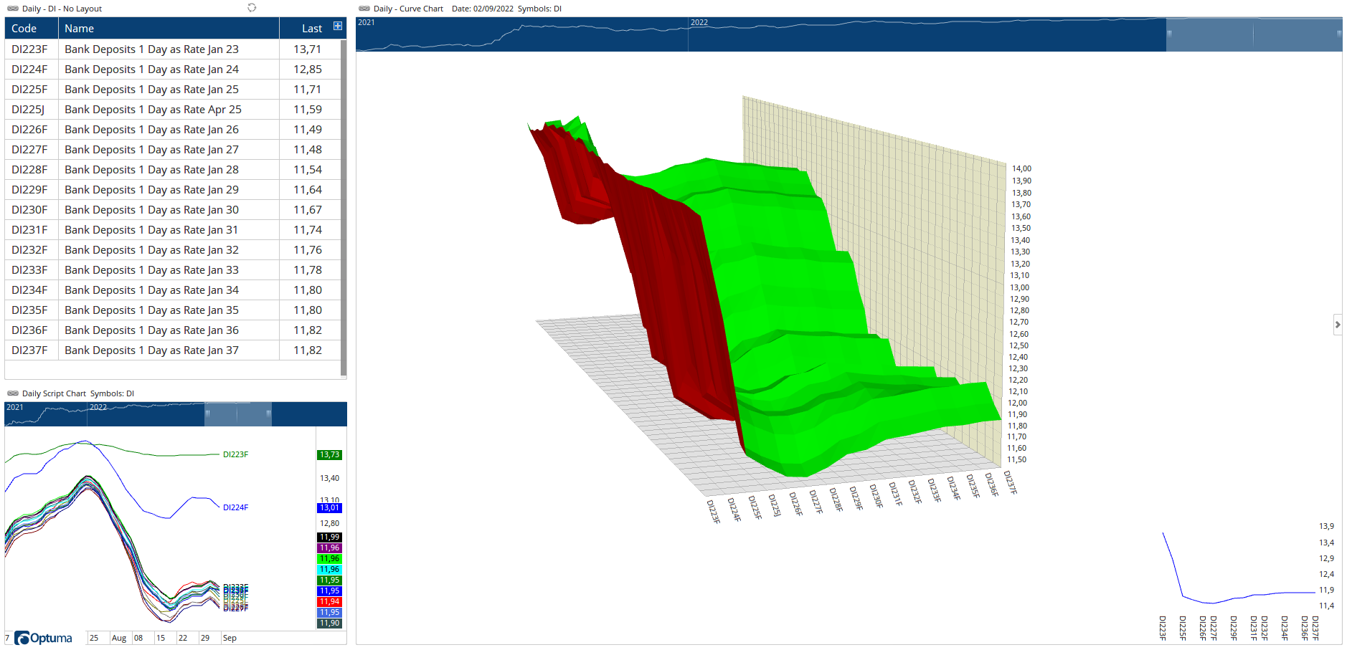Click the left grip handle of the Curve Chart time slider
1347x650 pixels.
coord(1169,34)
